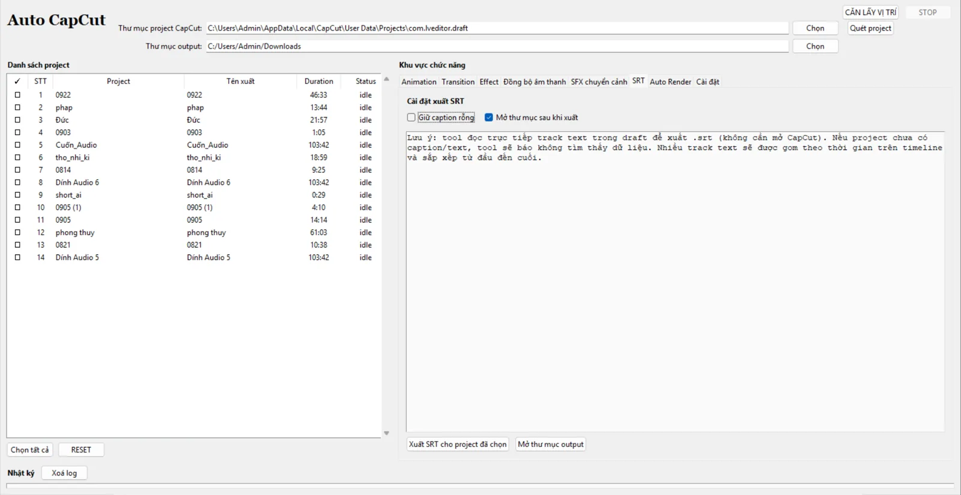The height and width of the screenshot is (495, 961).
Task: Click 'Chọn' for output folder
Action: [x=815, y=46]
